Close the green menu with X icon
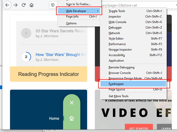This screenshot has width=177, height=132. coord(72,103)
